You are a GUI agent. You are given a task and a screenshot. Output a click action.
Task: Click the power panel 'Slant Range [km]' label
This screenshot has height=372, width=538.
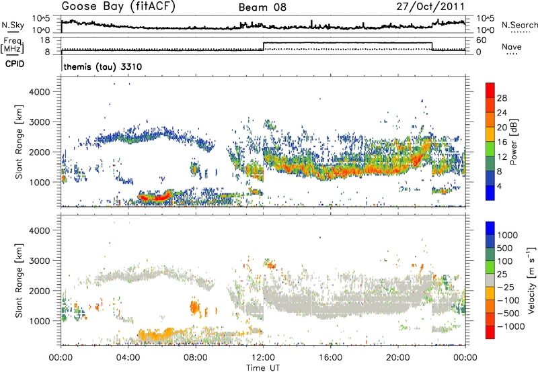[19, 142]
